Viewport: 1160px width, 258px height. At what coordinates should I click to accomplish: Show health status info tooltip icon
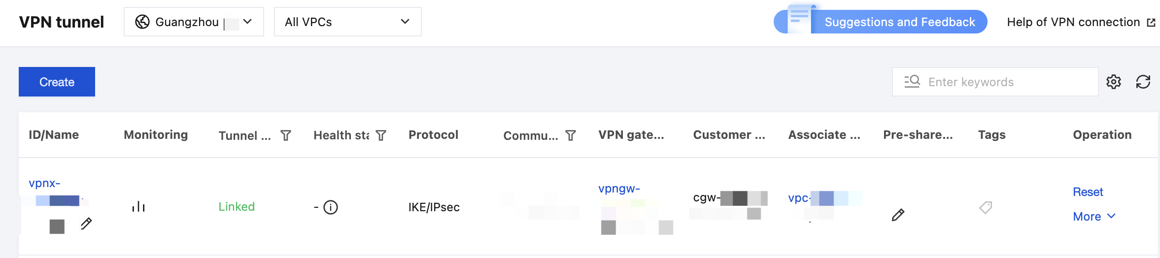(331, 207)
